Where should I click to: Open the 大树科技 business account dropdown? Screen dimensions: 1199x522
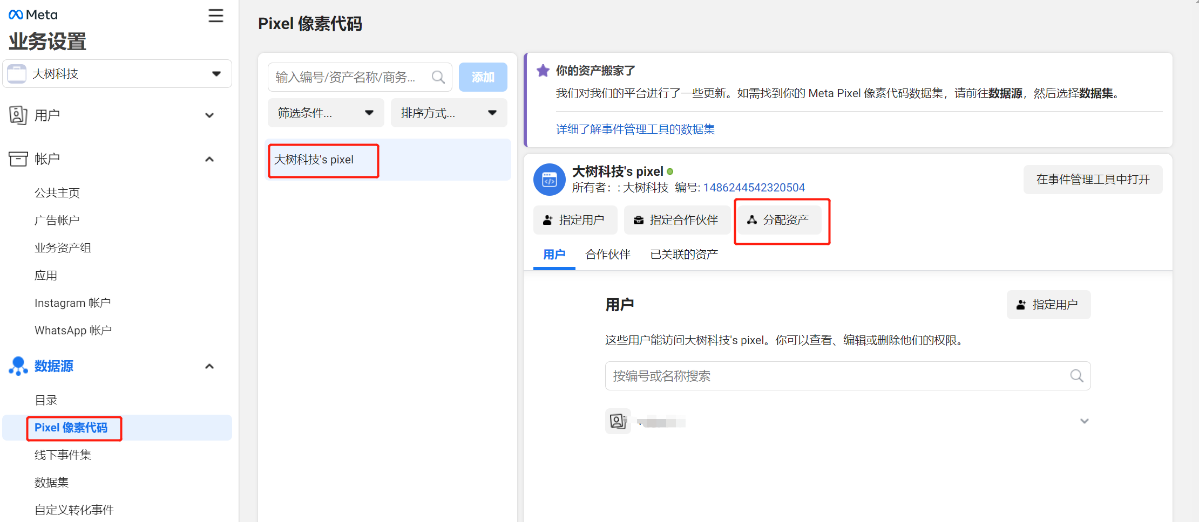[117, 74]
